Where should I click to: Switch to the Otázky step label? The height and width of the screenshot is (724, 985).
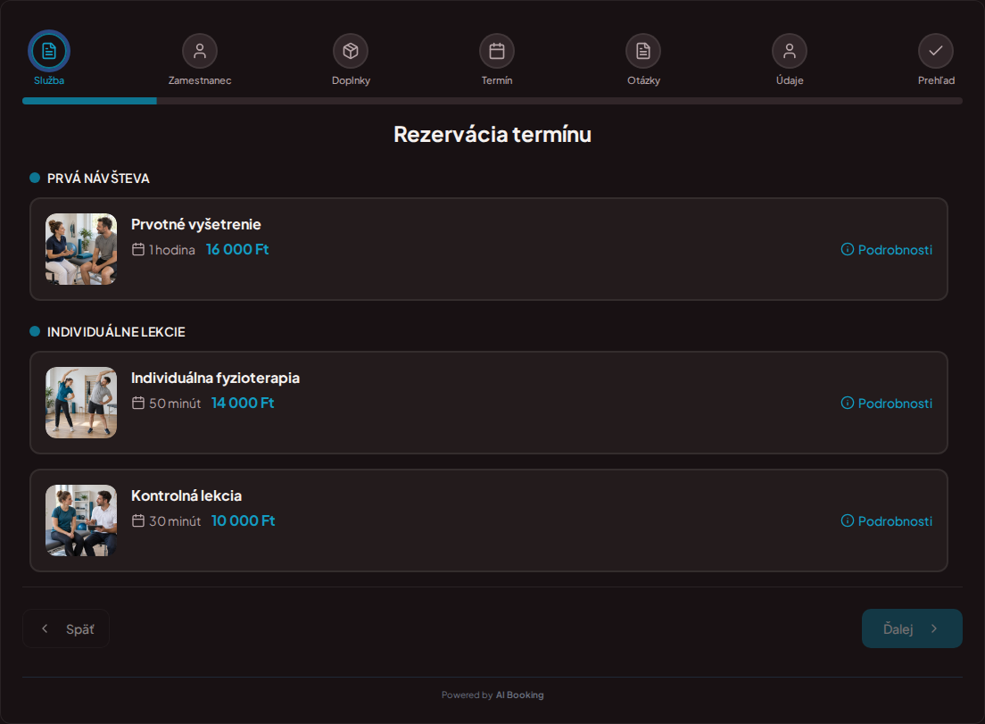[643, 80]
